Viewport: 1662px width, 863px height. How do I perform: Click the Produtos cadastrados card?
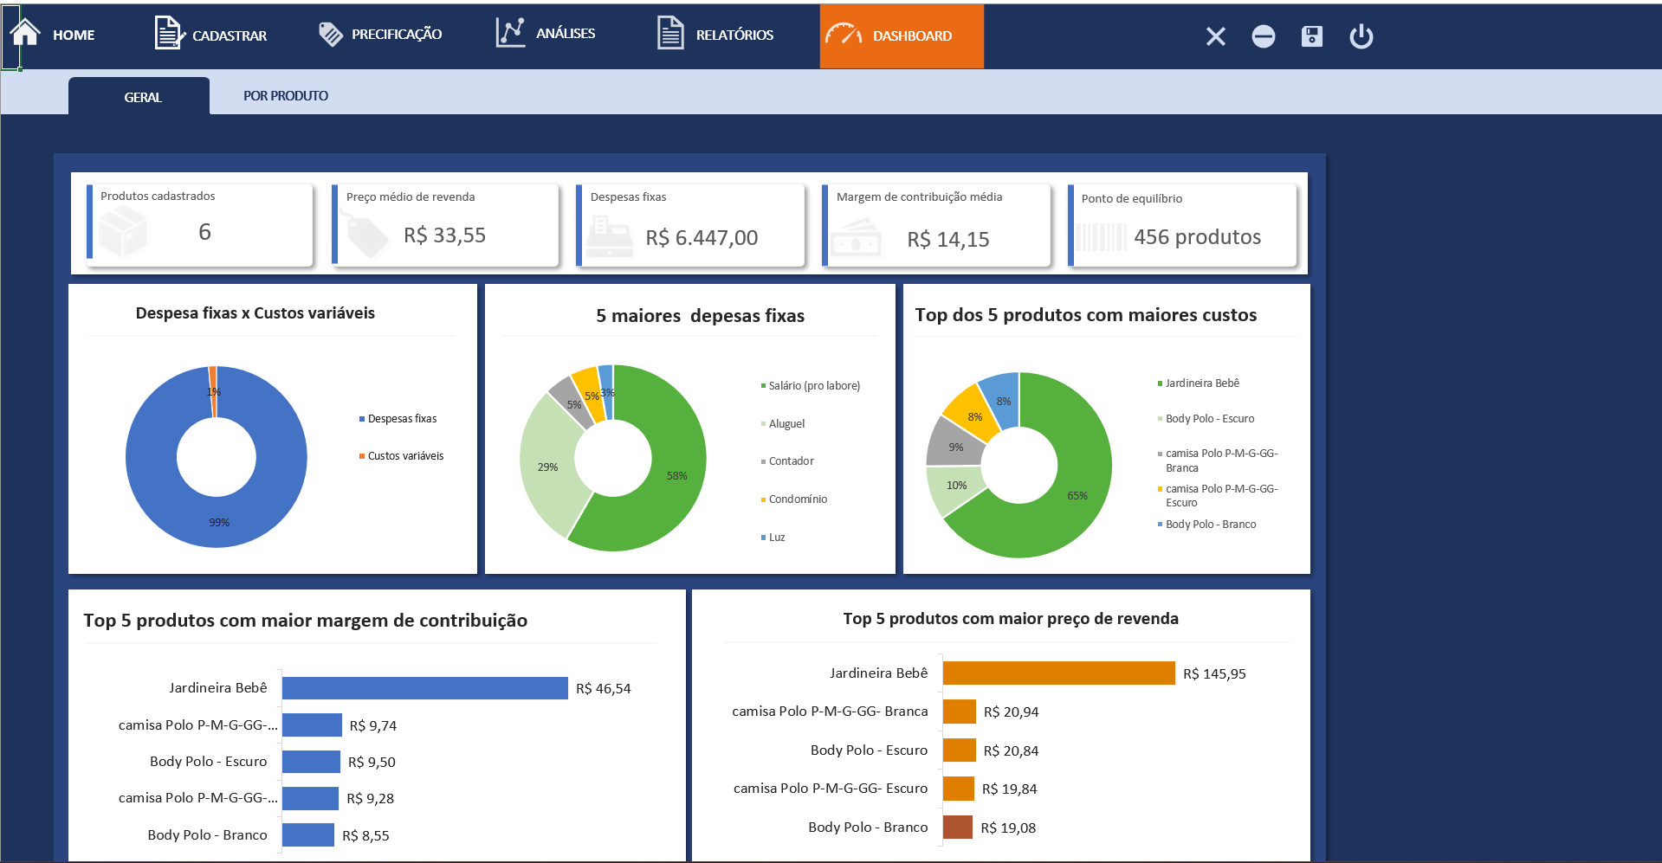(x=199, y=224)
